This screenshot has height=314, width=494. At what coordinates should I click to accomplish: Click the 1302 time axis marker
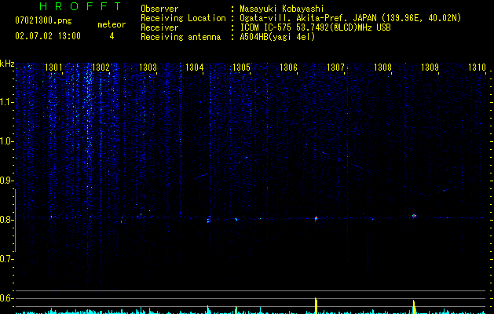tap(101, 68)
